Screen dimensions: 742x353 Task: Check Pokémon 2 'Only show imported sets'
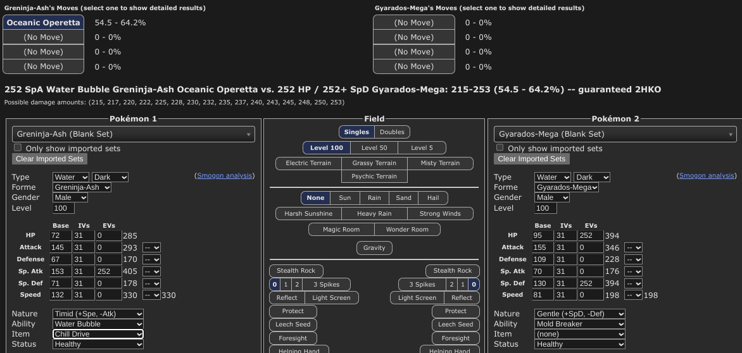[500, 147]
